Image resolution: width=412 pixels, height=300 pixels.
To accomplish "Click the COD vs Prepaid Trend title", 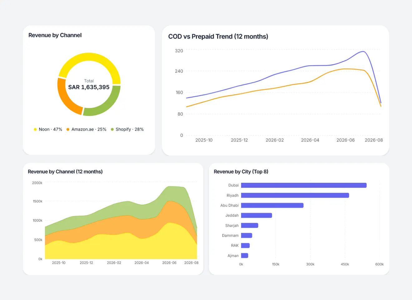I will [x=218, y=37].
